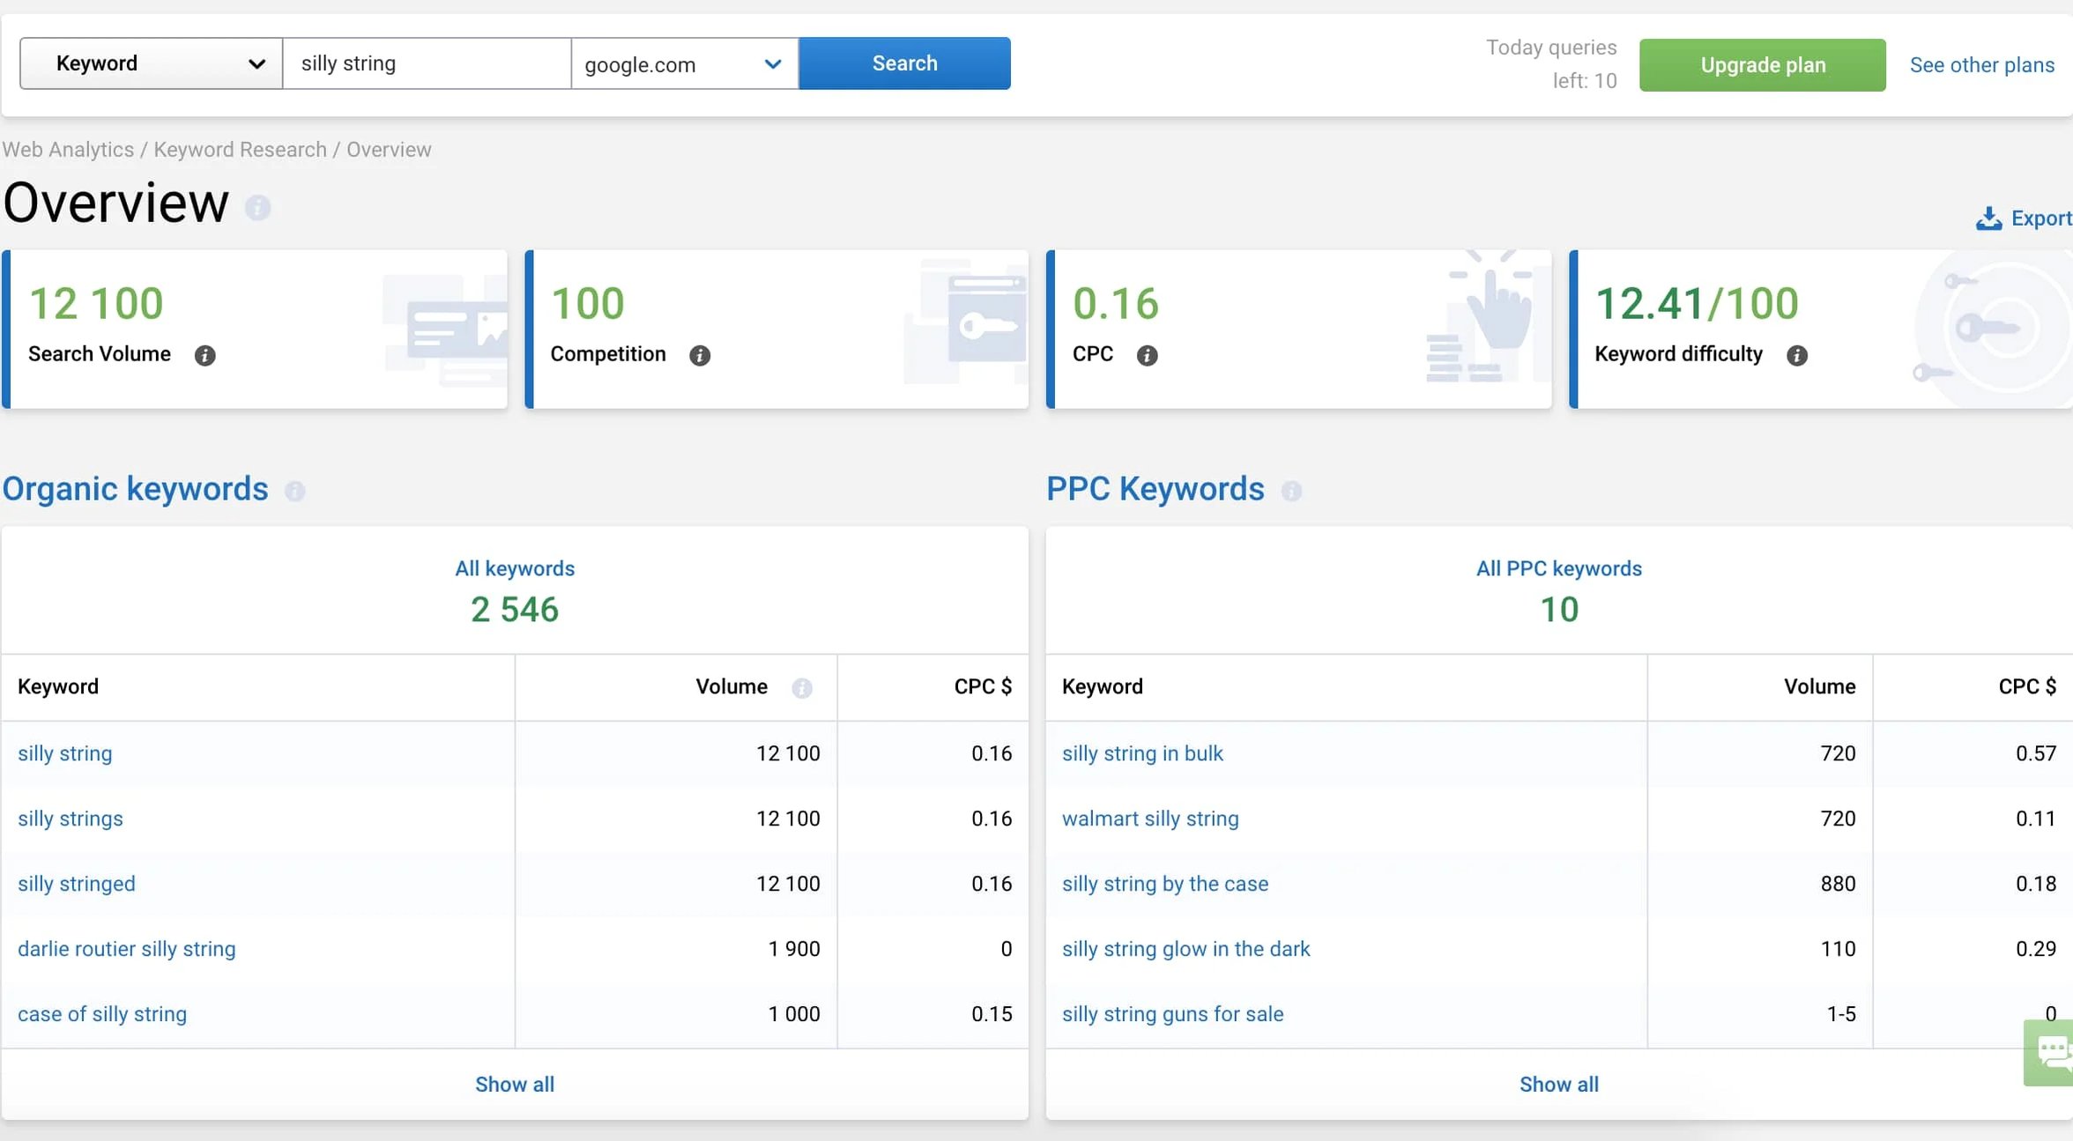Click Show all under Organic keywords
The width and height of the screenshot is (2073, 1141).
click(515, 1085)
